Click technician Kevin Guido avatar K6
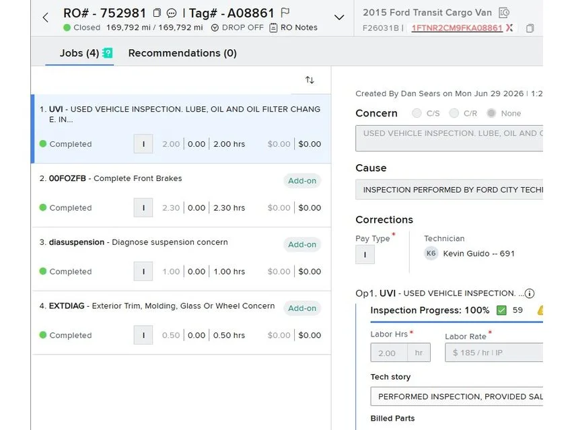Screen dimensions: 574x430 point(431,253)
